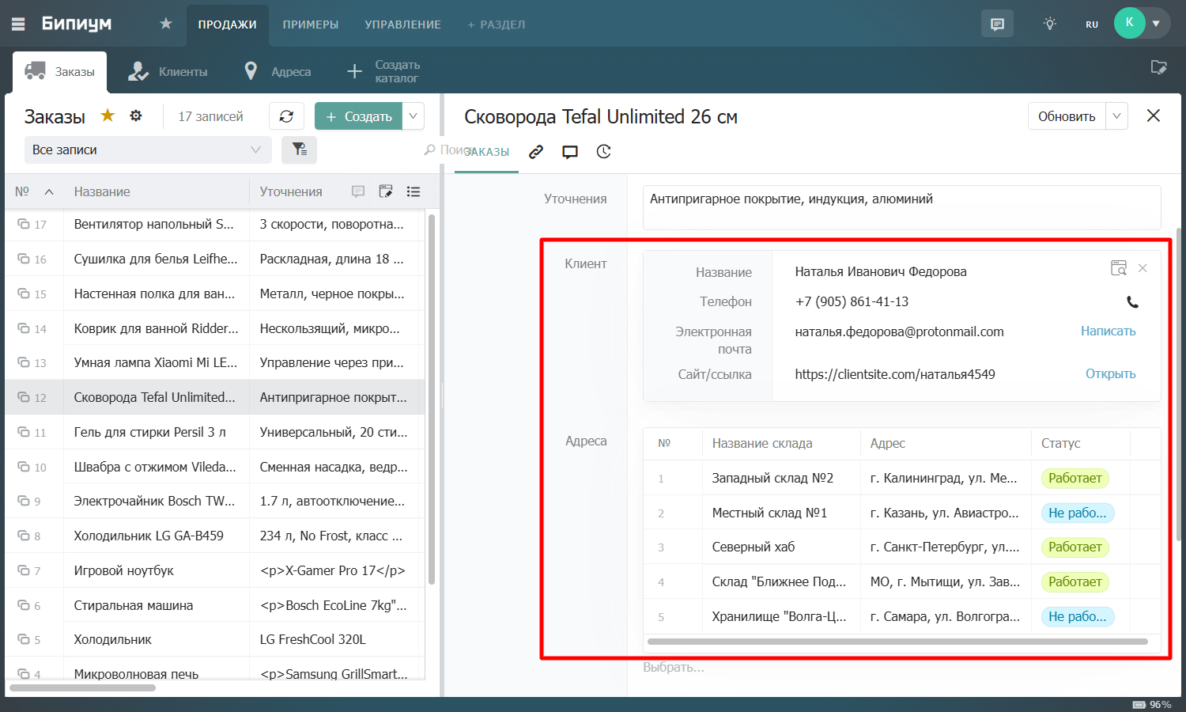1186x712 pixels.
Task: Open the hamburger main menu
Action: (x=18, y=24)
